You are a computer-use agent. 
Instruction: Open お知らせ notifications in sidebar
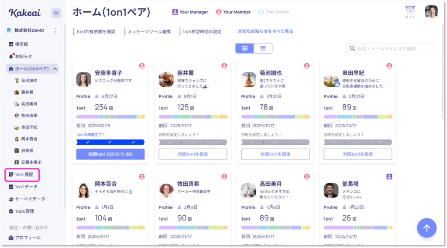click(21, 56)
